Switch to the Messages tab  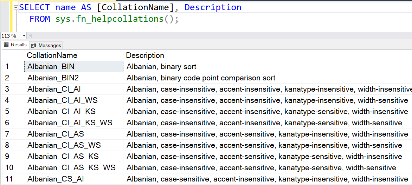tap(50, 45)
